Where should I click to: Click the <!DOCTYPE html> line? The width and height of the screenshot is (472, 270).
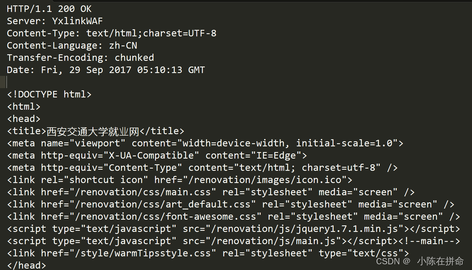coord(49,94)
